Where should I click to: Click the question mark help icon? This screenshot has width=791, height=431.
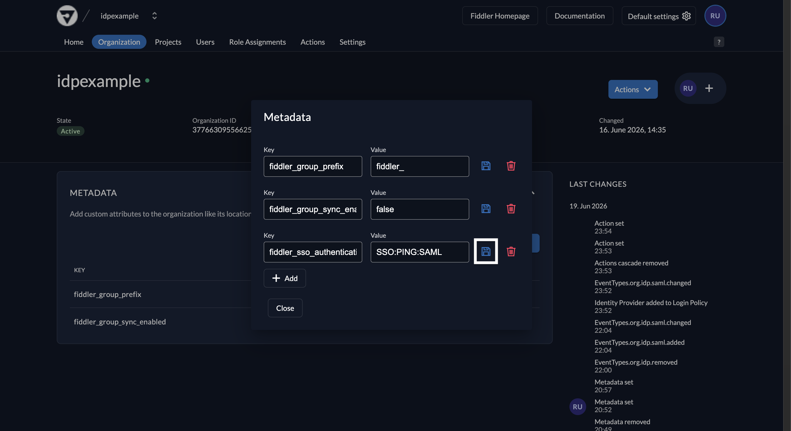pos(719,42)
